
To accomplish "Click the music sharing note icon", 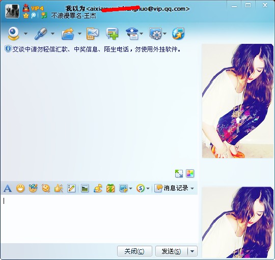I will (98, 189).
